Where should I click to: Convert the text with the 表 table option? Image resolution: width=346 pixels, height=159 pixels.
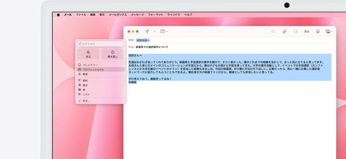click(84, 90)
